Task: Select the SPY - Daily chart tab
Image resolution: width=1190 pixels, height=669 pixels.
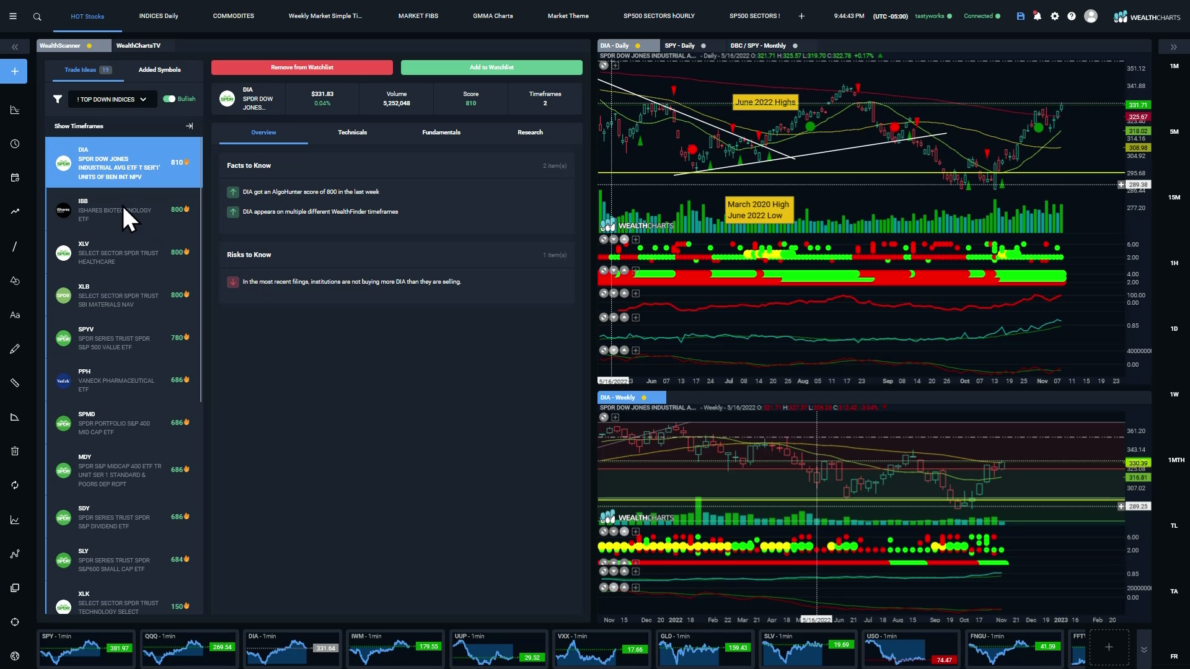Action: tap(685, 46)
